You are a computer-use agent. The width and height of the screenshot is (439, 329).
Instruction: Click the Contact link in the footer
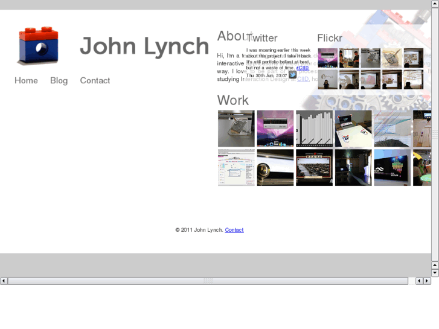click(x=234, y=230)
